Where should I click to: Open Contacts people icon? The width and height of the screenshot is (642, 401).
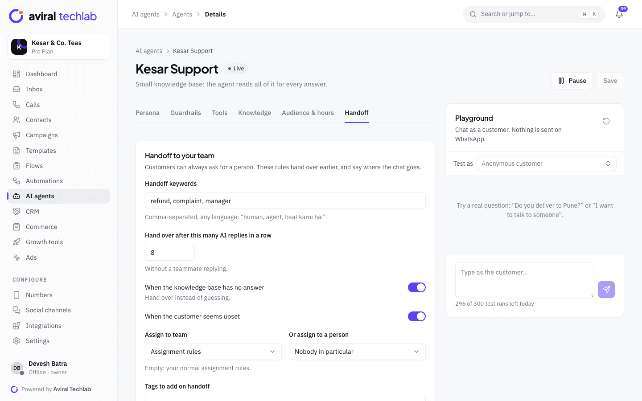[16, 120]
